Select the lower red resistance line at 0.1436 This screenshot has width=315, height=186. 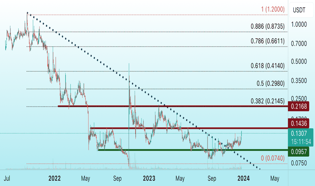pos(189,128)
